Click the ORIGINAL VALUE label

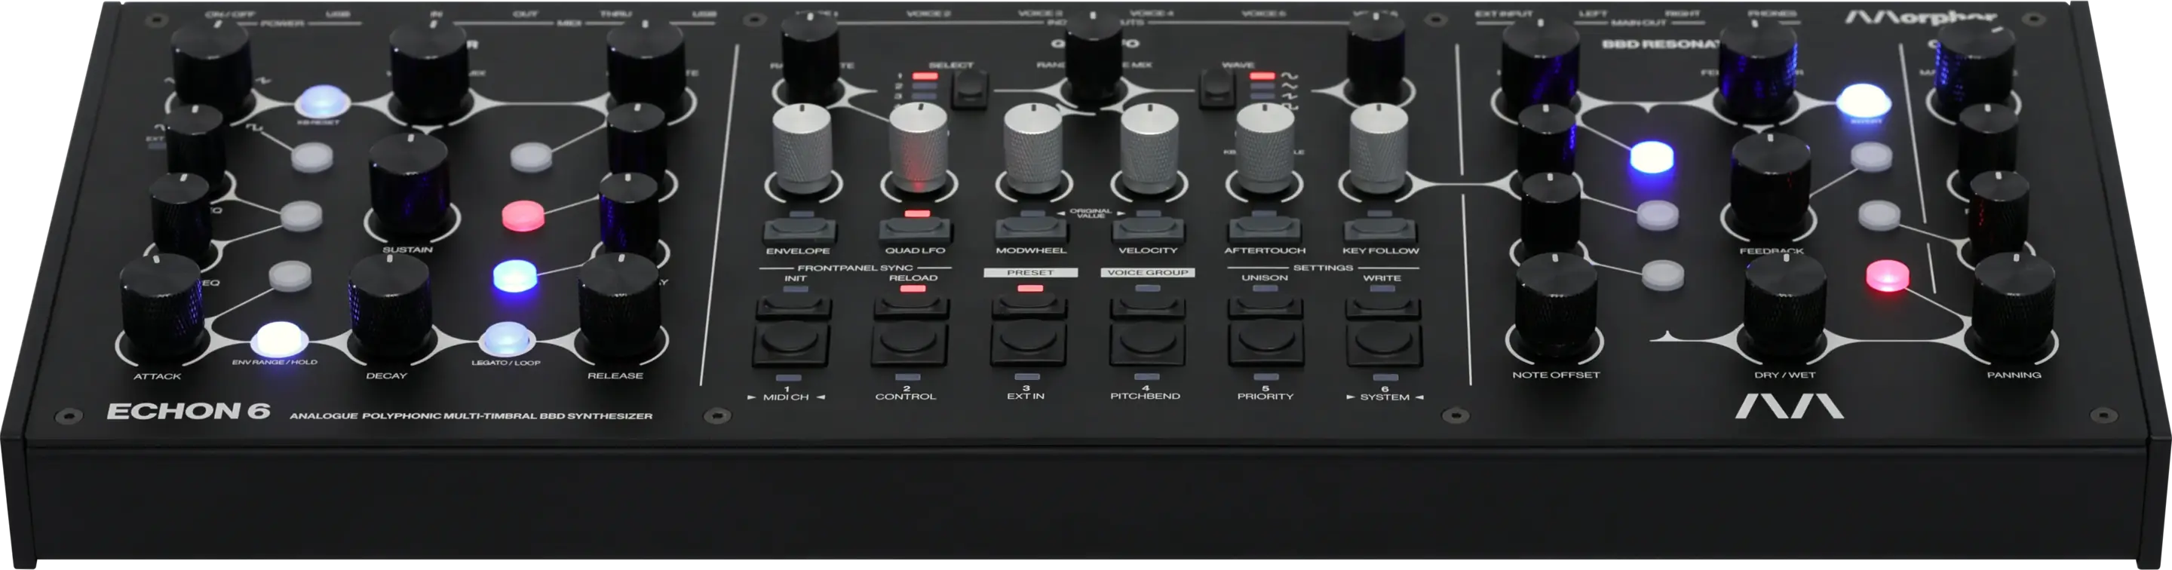[x=1089, y=213]
